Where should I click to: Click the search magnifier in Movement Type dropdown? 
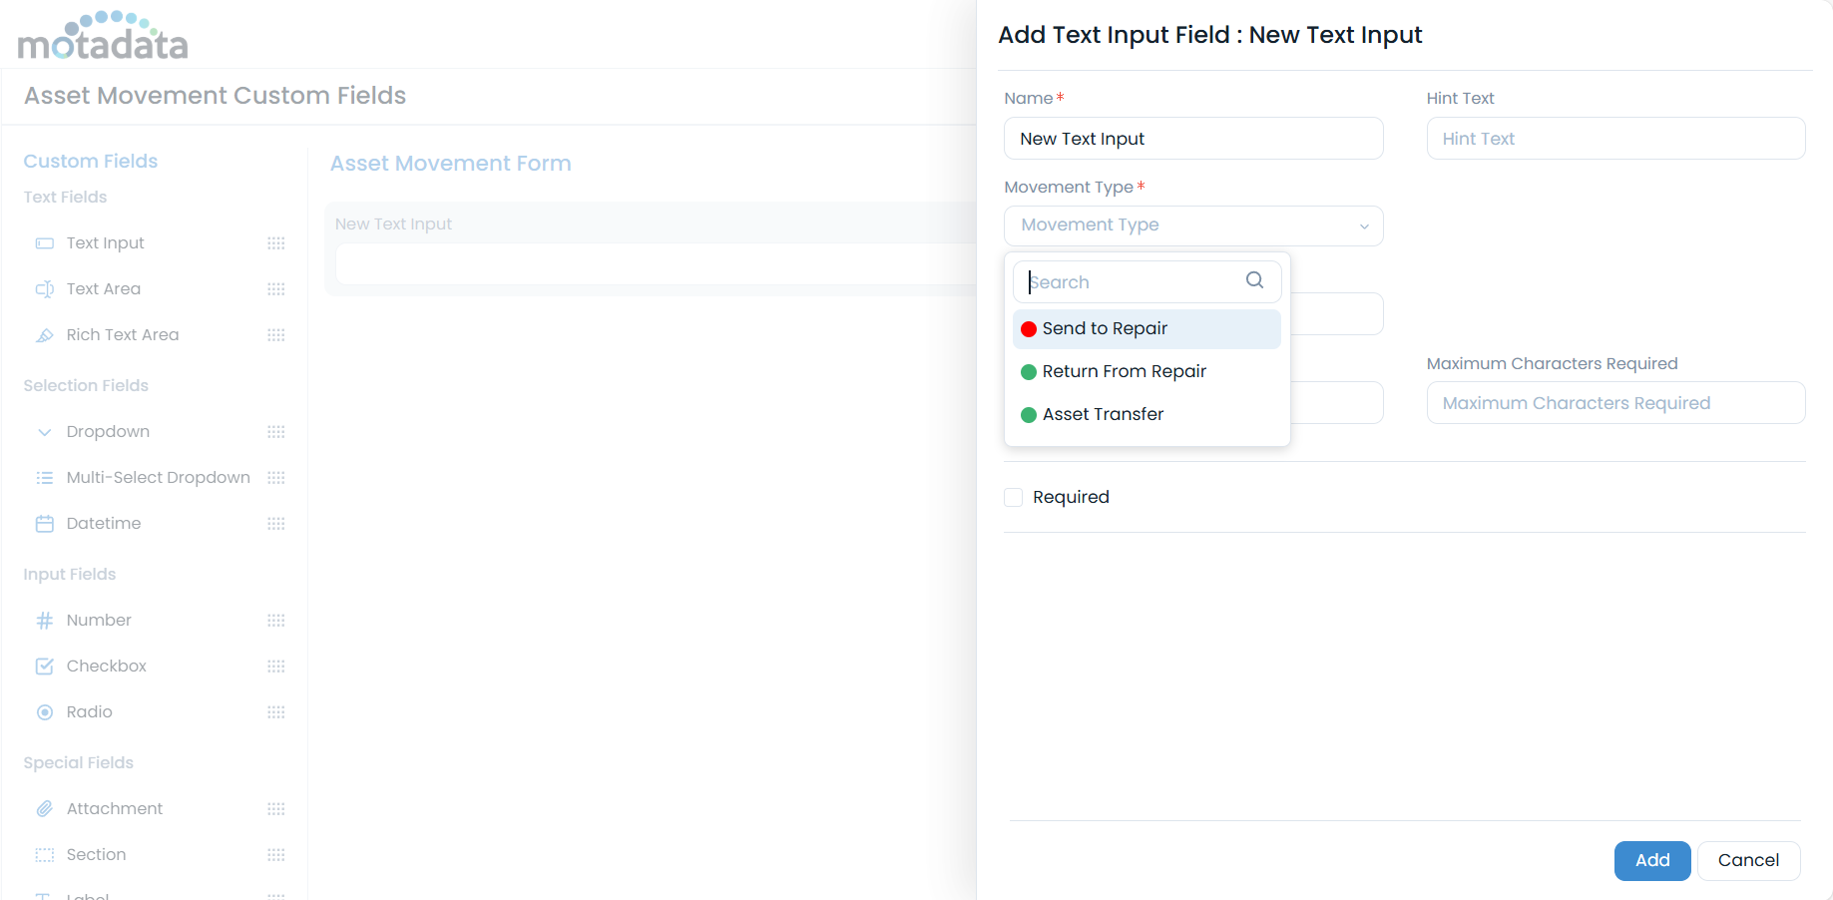click(1253, 280)
